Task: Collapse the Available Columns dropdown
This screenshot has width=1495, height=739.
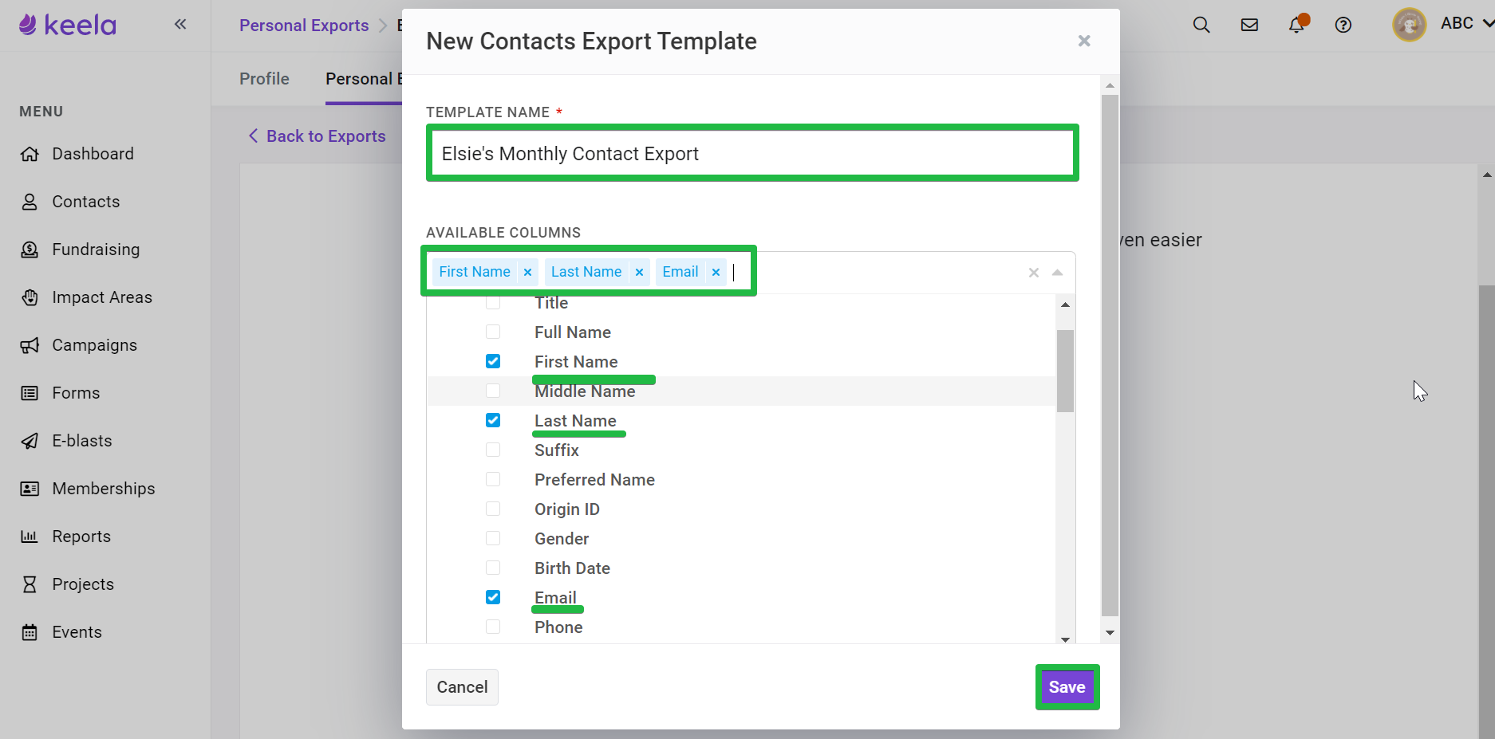Action: tap(1057, 273)
